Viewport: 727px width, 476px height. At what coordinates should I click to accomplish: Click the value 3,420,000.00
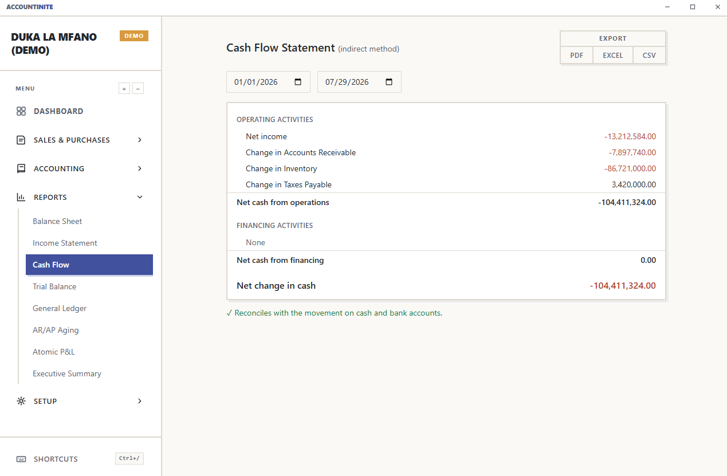[634, 184]
